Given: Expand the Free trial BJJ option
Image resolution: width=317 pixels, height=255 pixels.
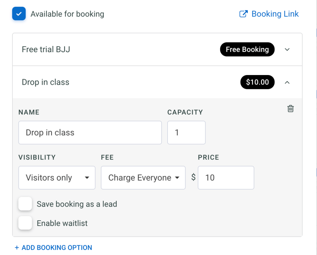Looking at the screenshot, I should pos(287,50).
